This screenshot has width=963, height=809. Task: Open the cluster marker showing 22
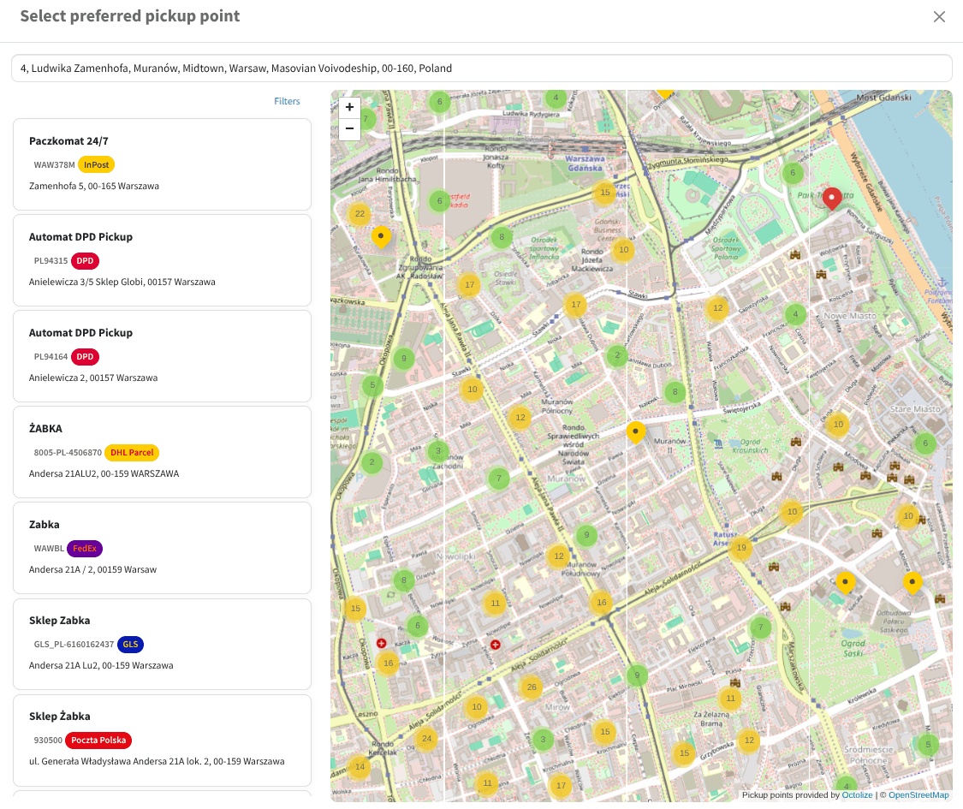[360, 214]
